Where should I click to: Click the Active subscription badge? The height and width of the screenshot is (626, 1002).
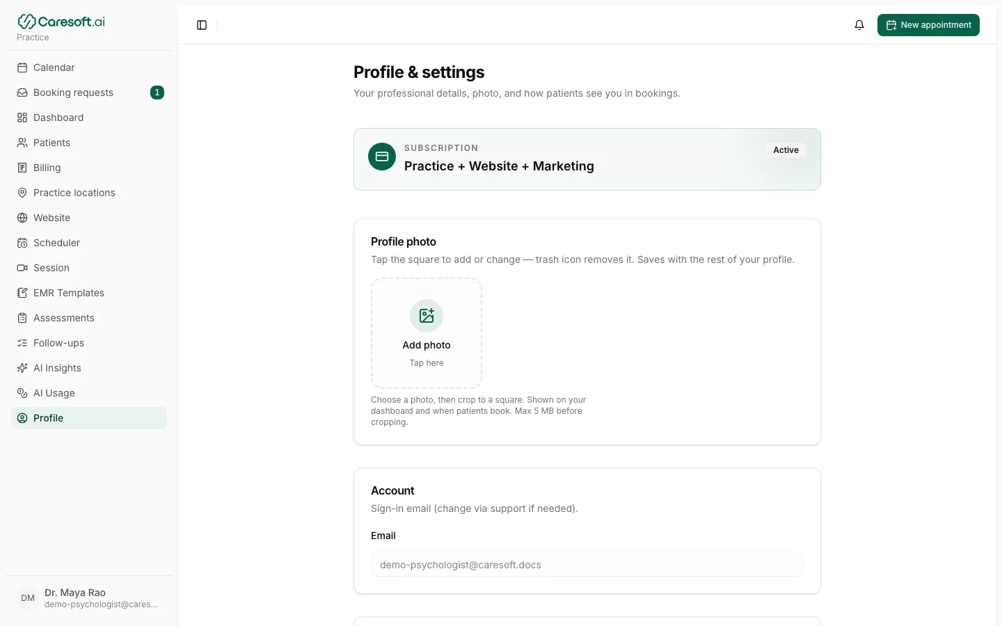786,150
